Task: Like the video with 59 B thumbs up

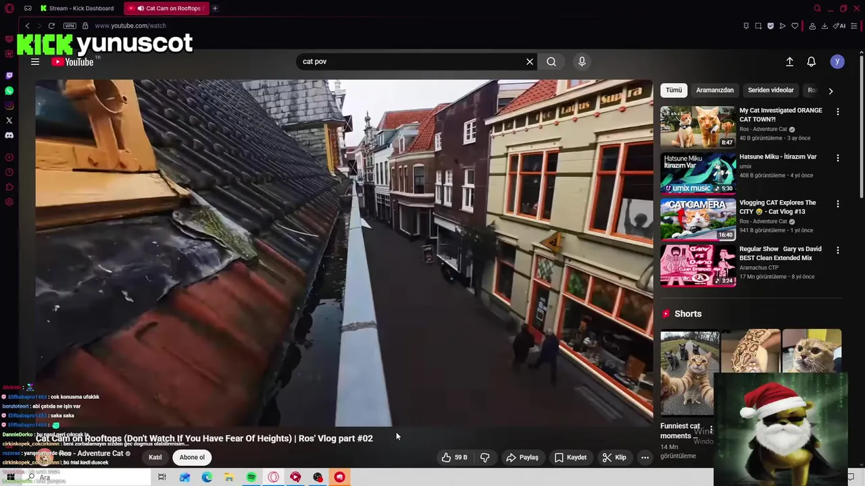Action: [455, 457]
